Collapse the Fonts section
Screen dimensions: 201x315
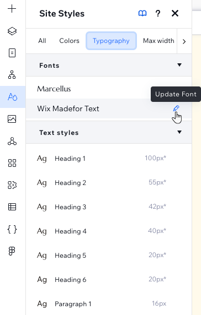(179, 65)
